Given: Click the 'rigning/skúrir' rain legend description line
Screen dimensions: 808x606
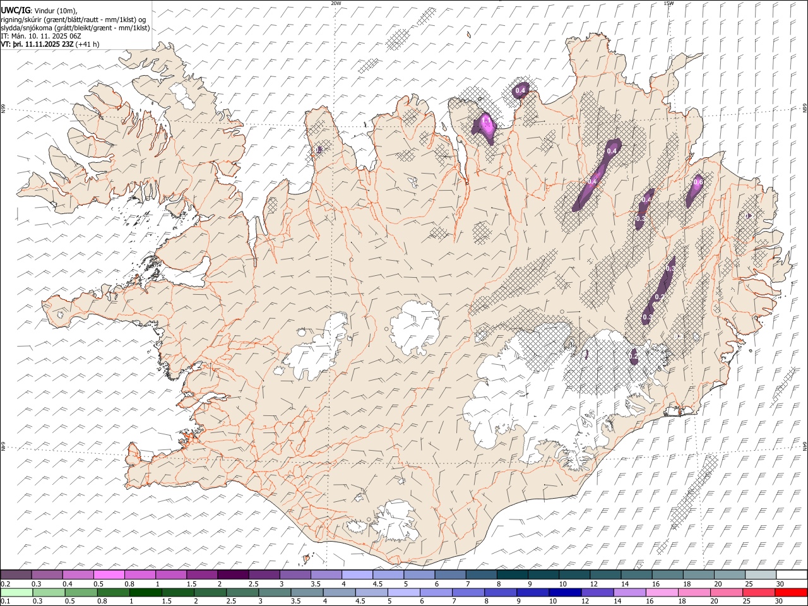Looking at the screenshot, I should [73, 19].
